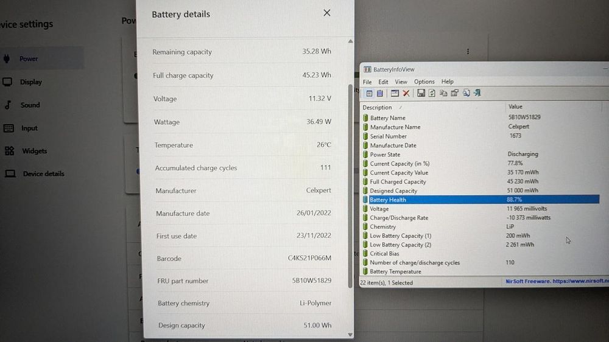Click battery icon beside Power State row
609x342 pixels.
(365, 154)
